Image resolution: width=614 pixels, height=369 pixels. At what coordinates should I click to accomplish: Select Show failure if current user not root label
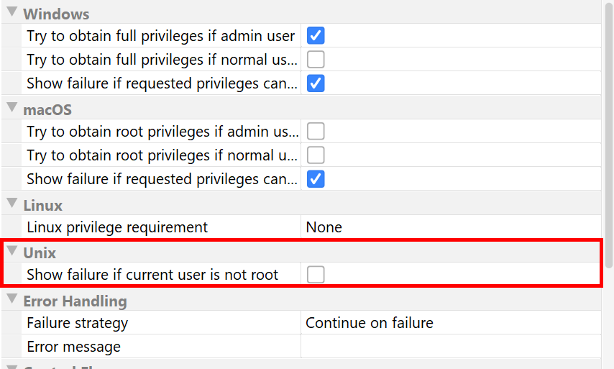[152, 275]
